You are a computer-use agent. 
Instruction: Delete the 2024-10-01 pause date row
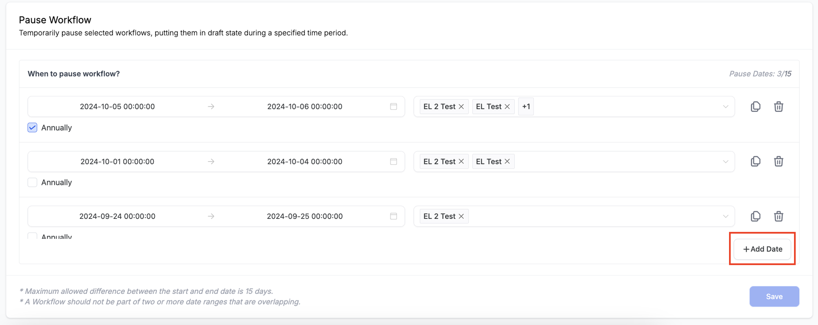(x=779, y=162)
